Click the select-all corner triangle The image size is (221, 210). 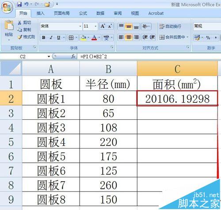click(11, 69)
